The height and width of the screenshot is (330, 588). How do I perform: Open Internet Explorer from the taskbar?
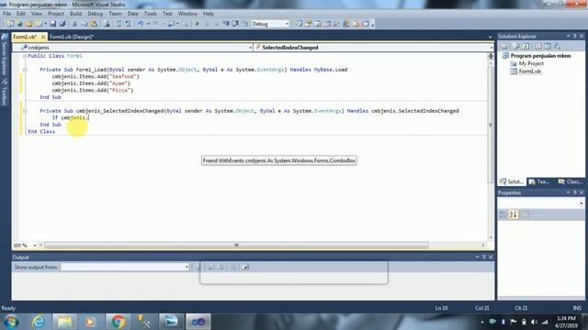click(39, 322)
